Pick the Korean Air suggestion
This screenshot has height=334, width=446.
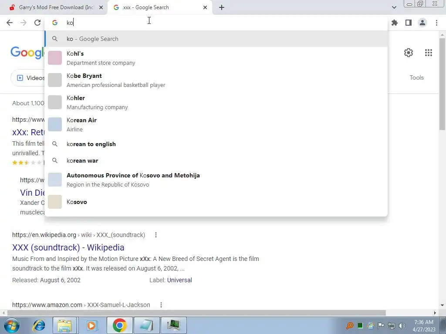[x=216, y=124]
